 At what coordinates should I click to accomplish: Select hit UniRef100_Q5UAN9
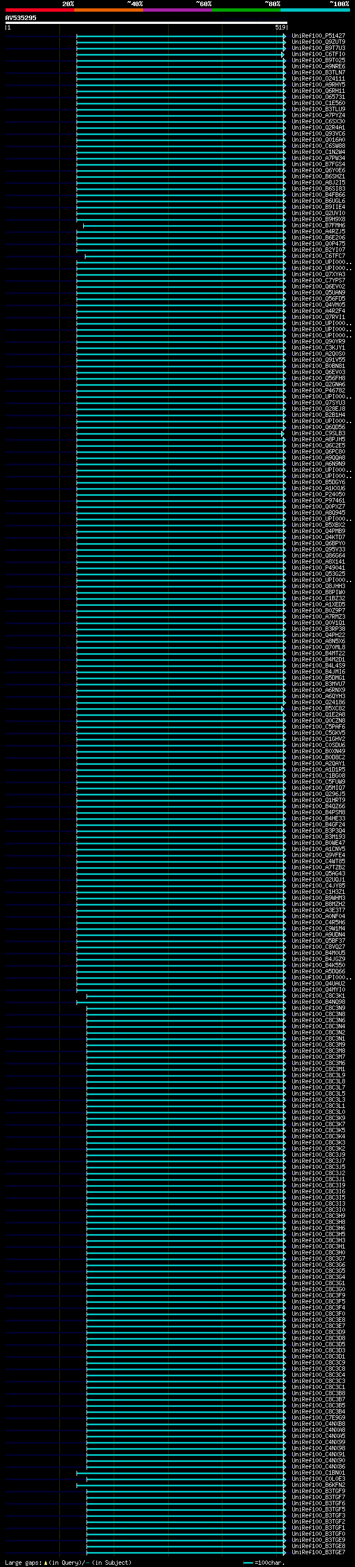[x=318, y=292]
